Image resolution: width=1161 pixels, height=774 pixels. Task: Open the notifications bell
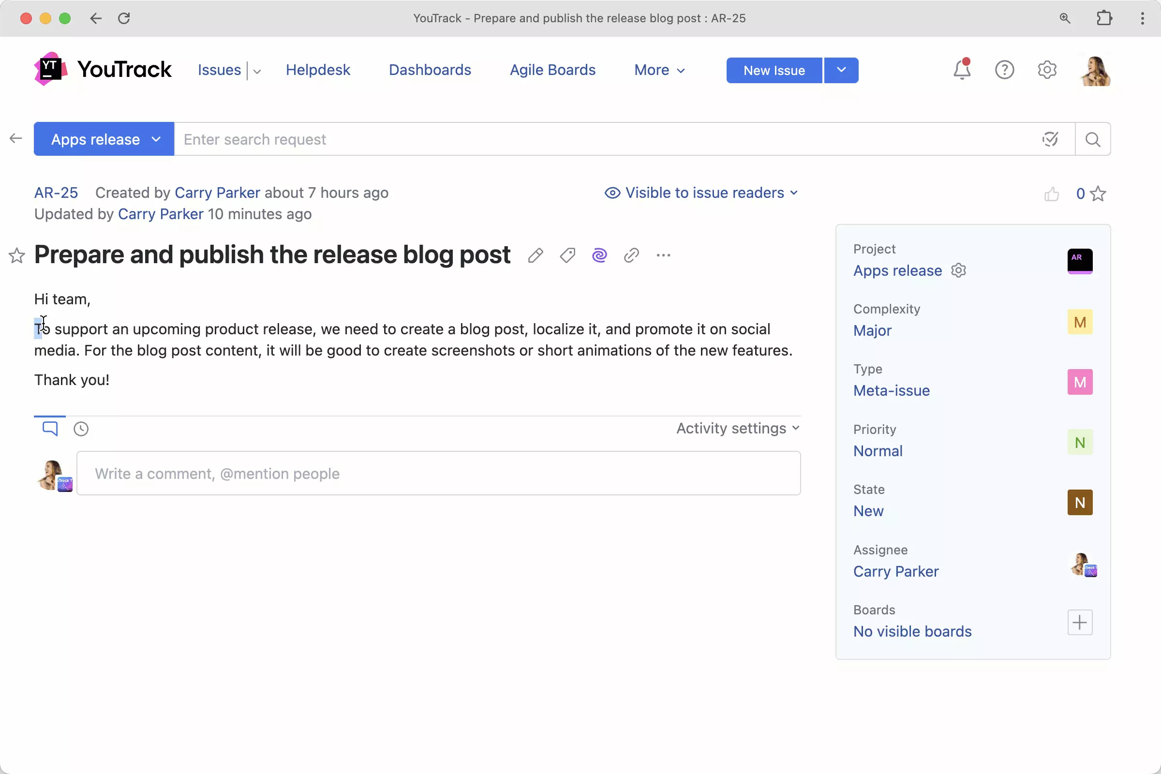click(962, 70)
